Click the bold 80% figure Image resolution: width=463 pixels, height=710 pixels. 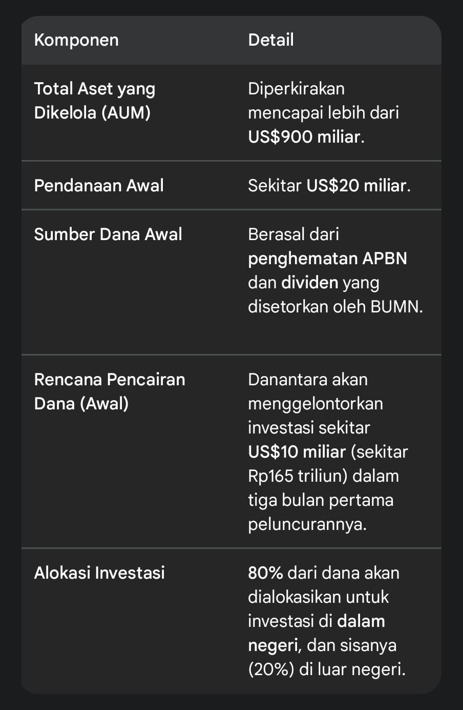point(265,573)
